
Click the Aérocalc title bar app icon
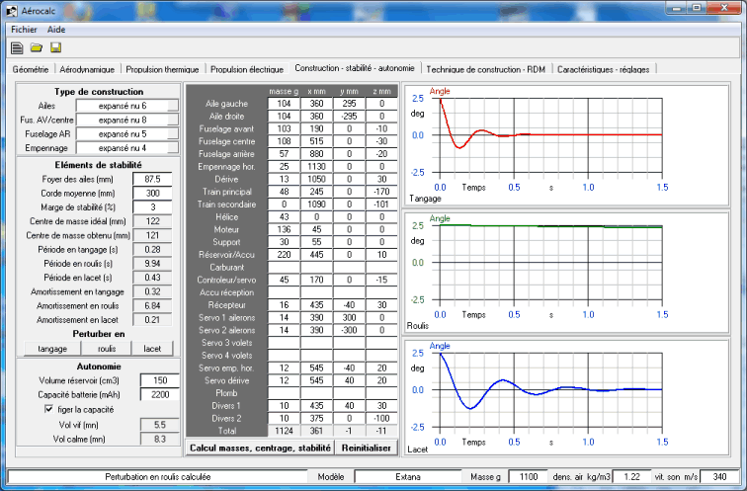[12, 11]
